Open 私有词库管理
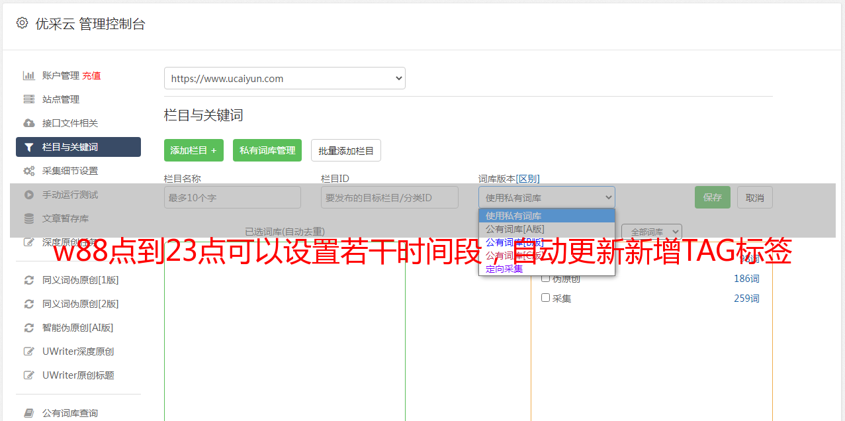This screenshot has width=845, height=421. coord(267,150)
